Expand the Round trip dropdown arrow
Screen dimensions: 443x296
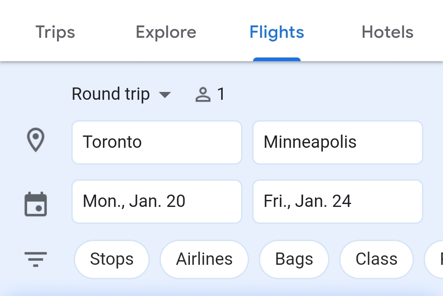(165, 95)
